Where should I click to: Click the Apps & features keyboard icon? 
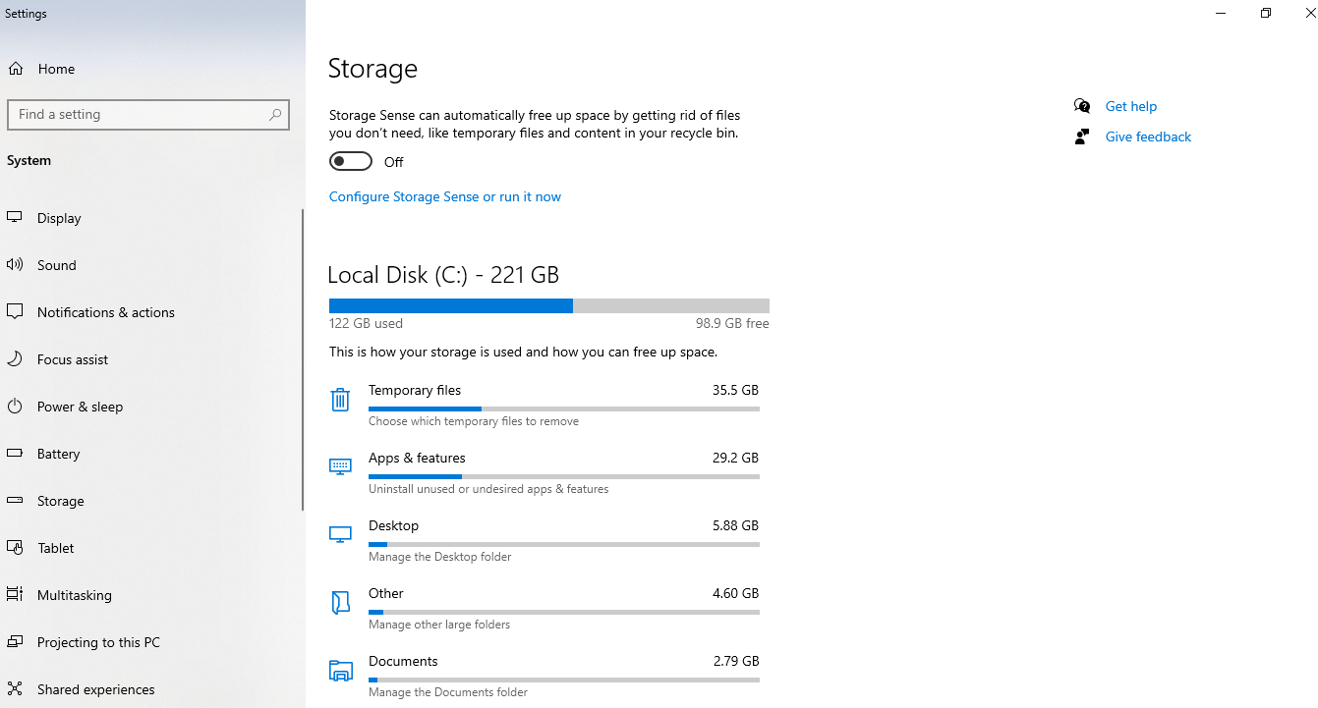340,466
